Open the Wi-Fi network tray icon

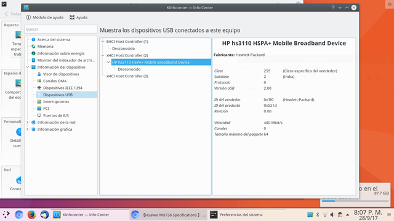point(325,215)
